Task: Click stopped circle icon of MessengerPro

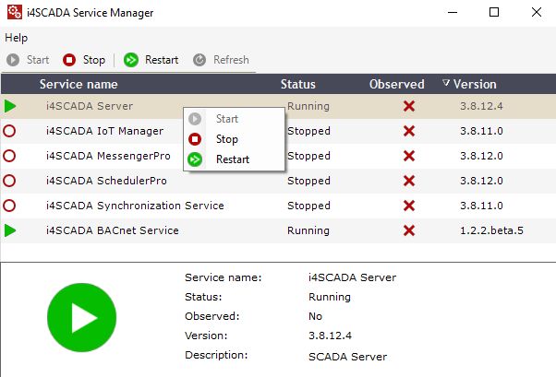Action: coord(9,156)
